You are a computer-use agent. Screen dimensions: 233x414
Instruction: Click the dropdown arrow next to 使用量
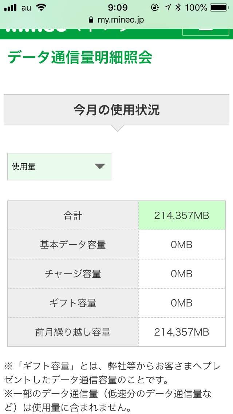coord(100,167)
